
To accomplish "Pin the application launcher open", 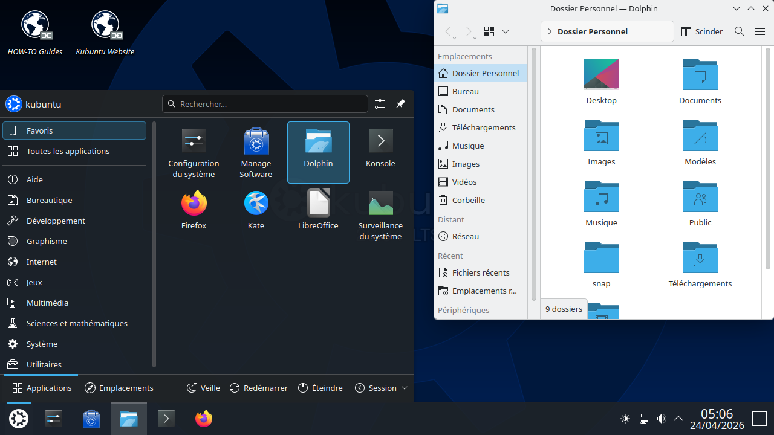I will (400, 104).
